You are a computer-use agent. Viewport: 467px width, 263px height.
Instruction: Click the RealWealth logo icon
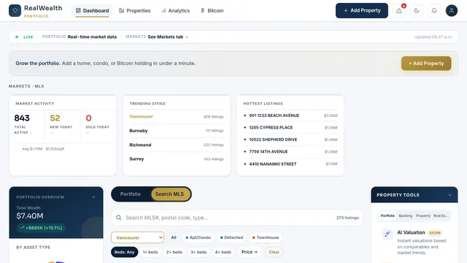[x=15, y=11]
